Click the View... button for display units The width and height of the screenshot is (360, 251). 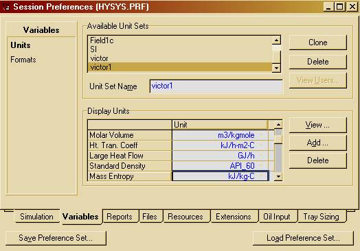click(x=318, y=125)
